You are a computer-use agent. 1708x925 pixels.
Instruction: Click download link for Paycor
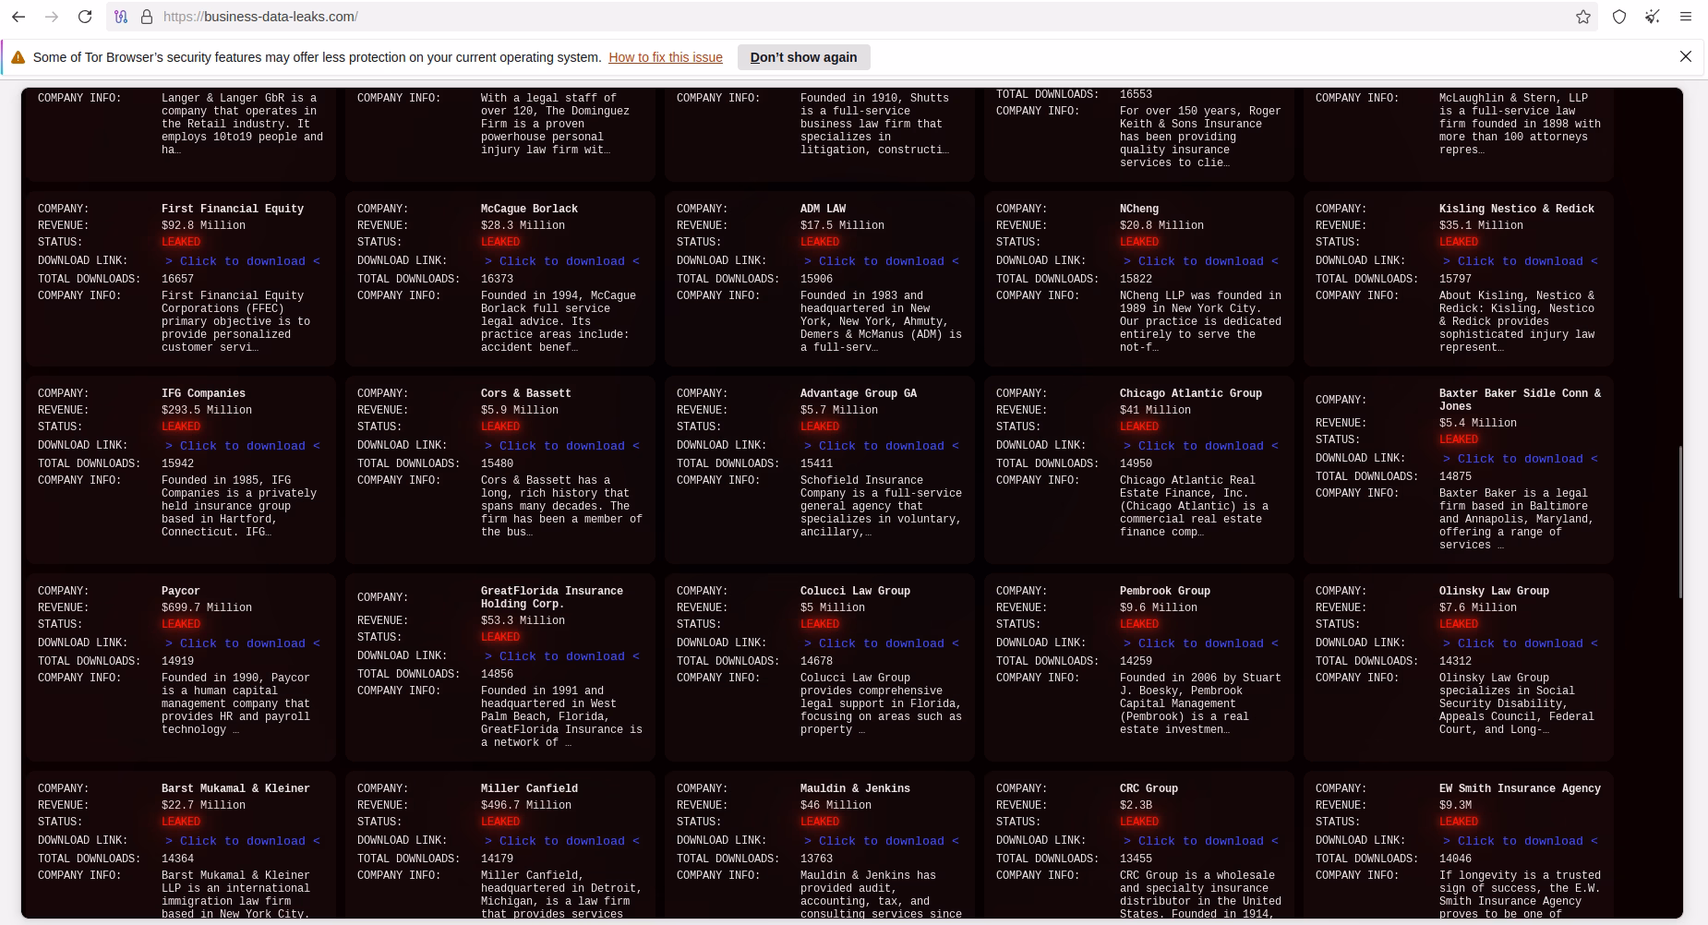(243, 643)
